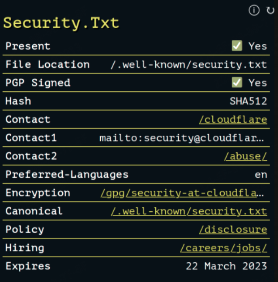Open the Canonical /.well-known/security.txt link

pos(189,211)
